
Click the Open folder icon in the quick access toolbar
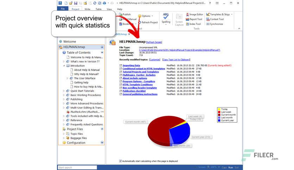coord(71,3)
